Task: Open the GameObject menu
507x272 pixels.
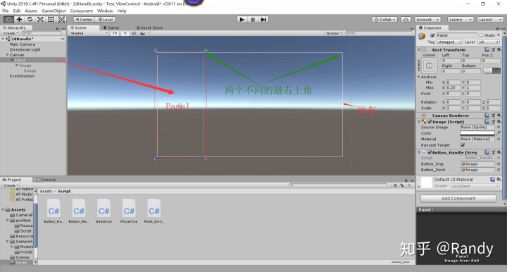Action: (x=54, y=11)
